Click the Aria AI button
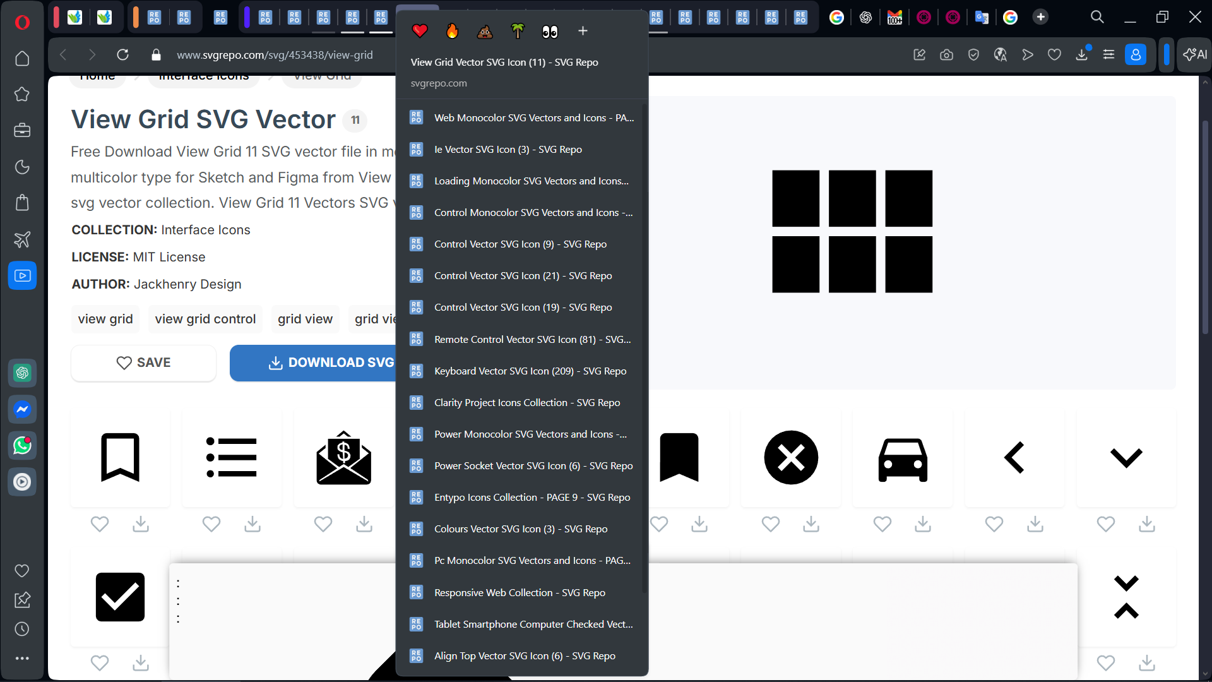Image resolution: width=1212 pixels, height=682 pixels. (x=1195, y=55)
